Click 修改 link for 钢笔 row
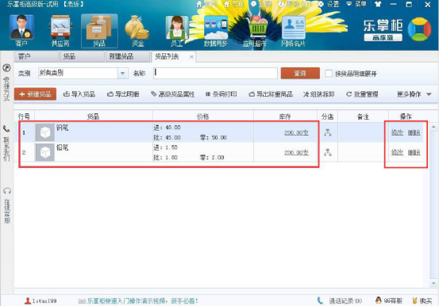439x306 pixels. pos(397,132)
